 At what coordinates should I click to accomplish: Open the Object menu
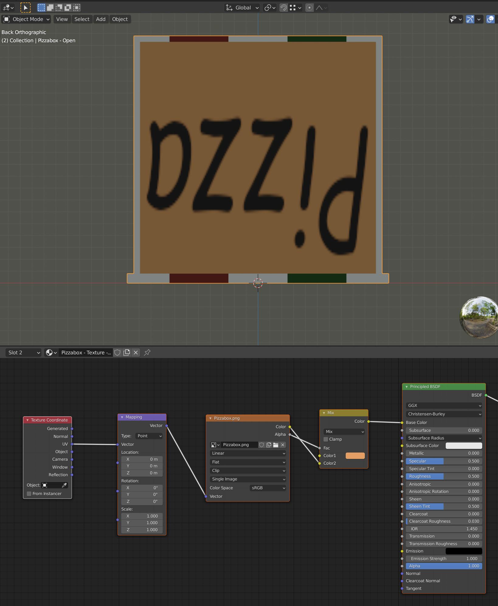click(120, 19)
